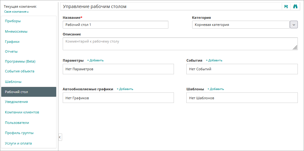This screenshot has height=151, width=304.
Task: Navigate to События объекта
Action: (19, 71)
